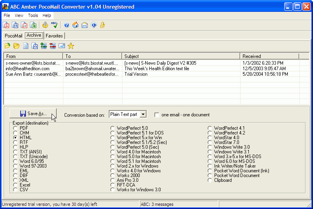Select Clipboard as export destination
This screenshot has height=209, width=313.
(209, 180)
